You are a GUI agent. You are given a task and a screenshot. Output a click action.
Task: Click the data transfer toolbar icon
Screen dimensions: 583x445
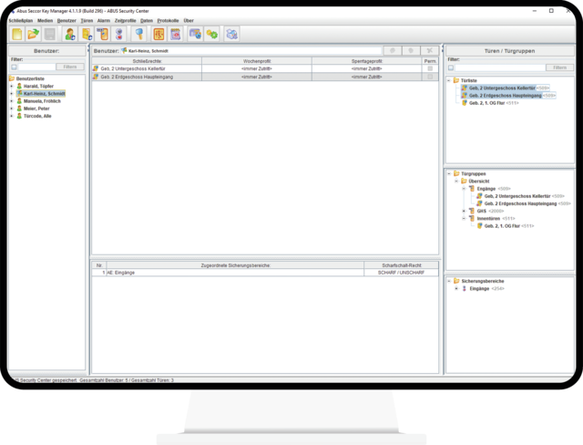click(195, 35)
